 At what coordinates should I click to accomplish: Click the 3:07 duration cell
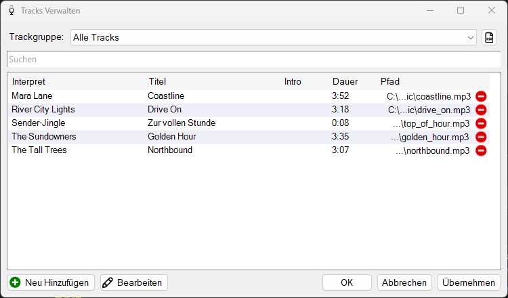point(340,150)
